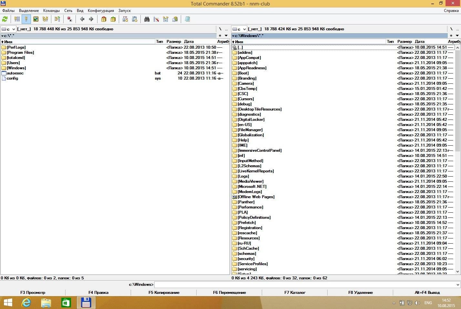This screenshot has height=309, width=461.
Task: Switch to brief names-only view in toolbar
Action: coord(17,19)
